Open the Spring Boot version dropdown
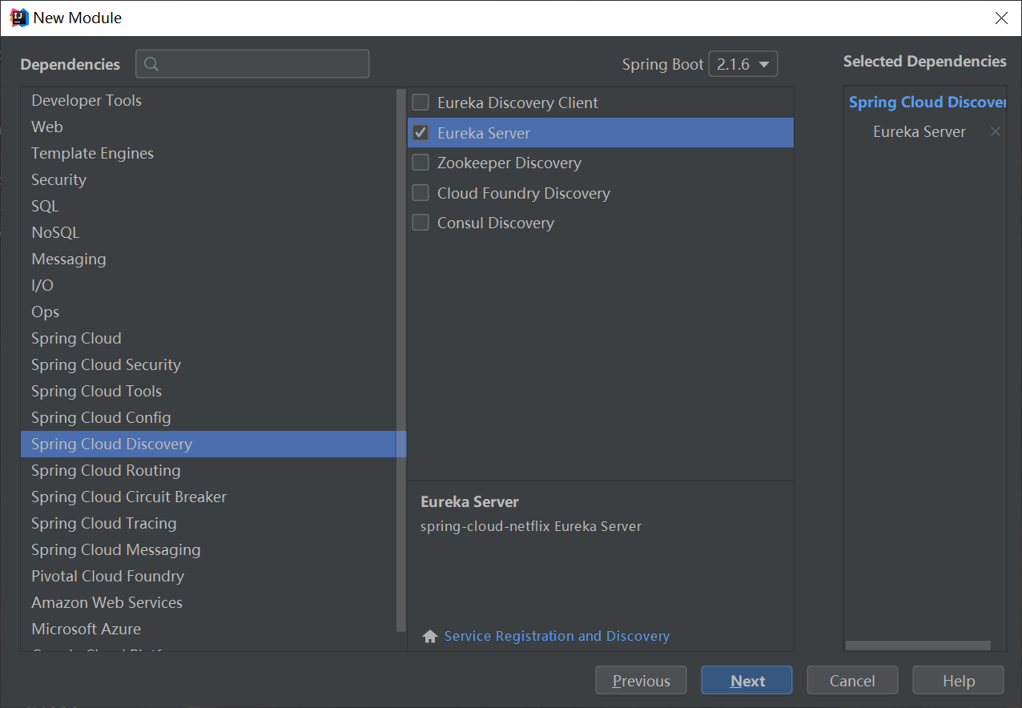 click(x=743, y=64)
